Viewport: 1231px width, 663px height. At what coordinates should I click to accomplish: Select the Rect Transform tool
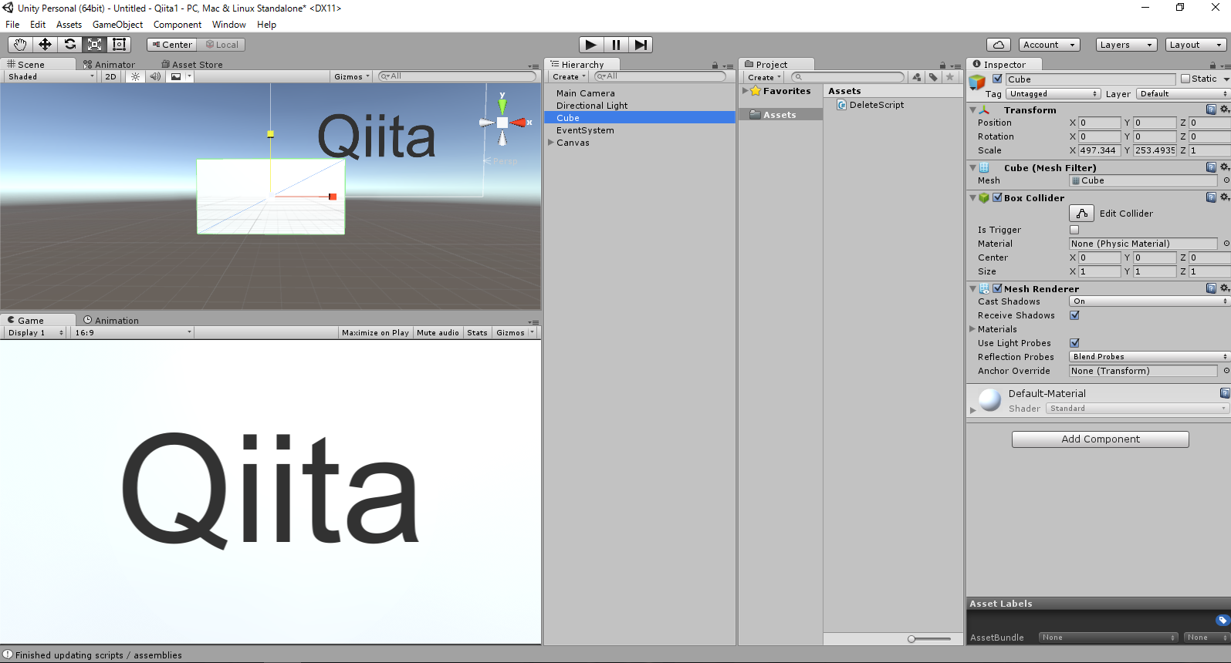pos(119,45)
